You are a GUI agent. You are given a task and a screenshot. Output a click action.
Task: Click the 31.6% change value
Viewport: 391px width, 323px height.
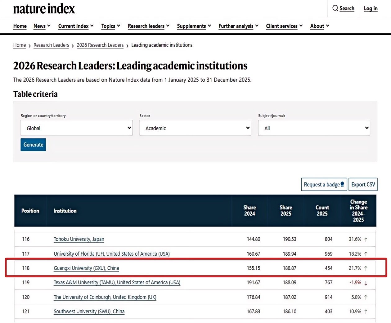pyautogui.click(x=355, y=239)
